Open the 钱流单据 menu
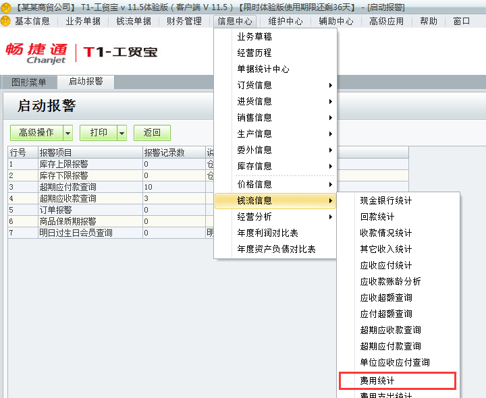 [x=134, y=21]
